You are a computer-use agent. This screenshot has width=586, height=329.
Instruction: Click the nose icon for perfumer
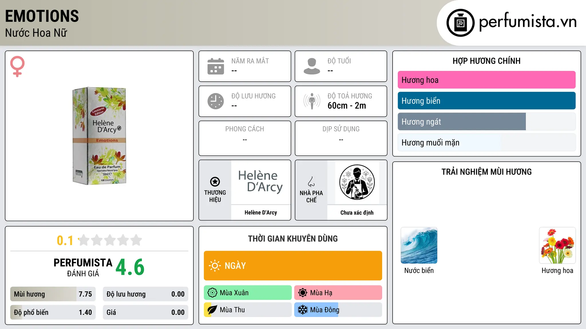coord(311,182)
